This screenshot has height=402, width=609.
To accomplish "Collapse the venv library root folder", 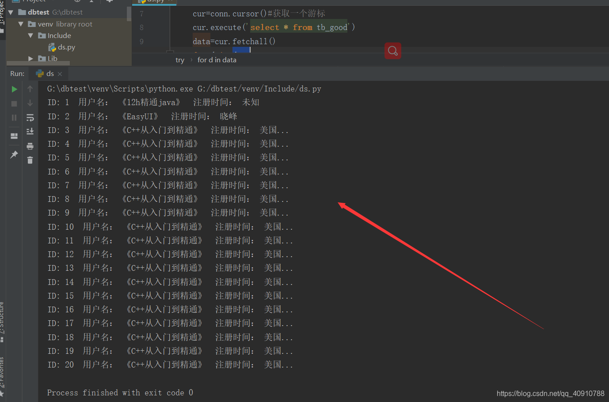I will pyautogui.click(x=21, y=24).
